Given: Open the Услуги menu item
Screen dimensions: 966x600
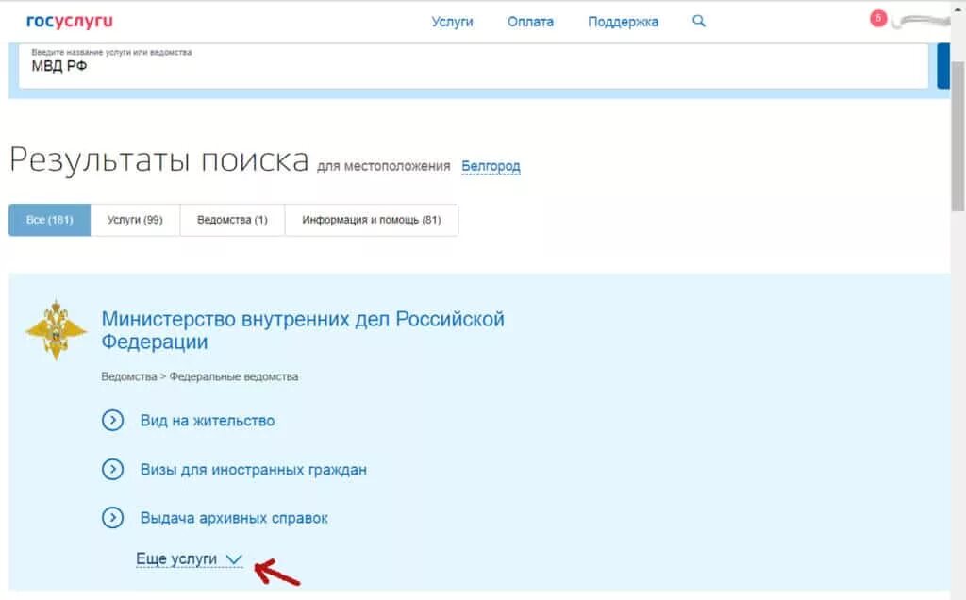Looking at the screenshot, I should pos(452,22).
